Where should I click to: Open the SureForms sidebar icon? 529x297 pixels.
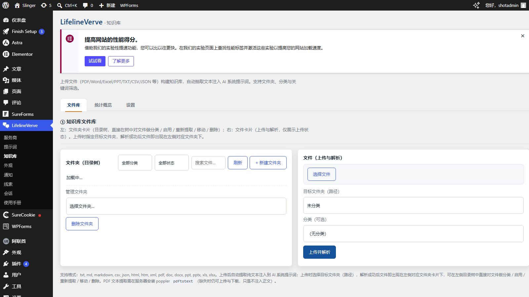tap(6, 114)
